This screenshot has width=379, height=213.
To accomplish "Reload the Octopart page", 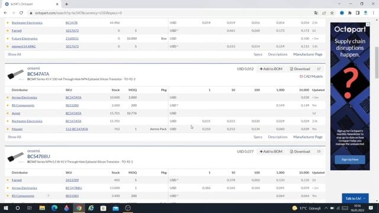I will coord(21,13).
